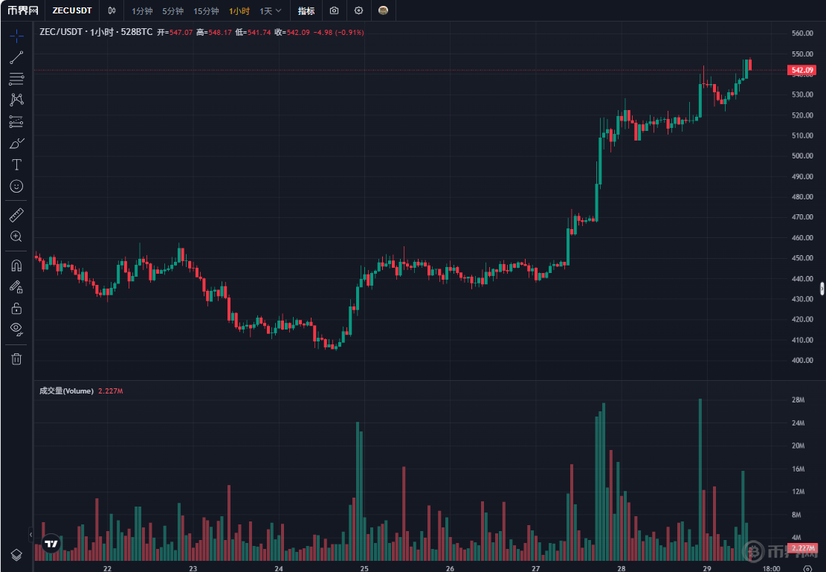Activate the zoom in tool
This screenshot has height=572, width=826.
coord(16,237)
